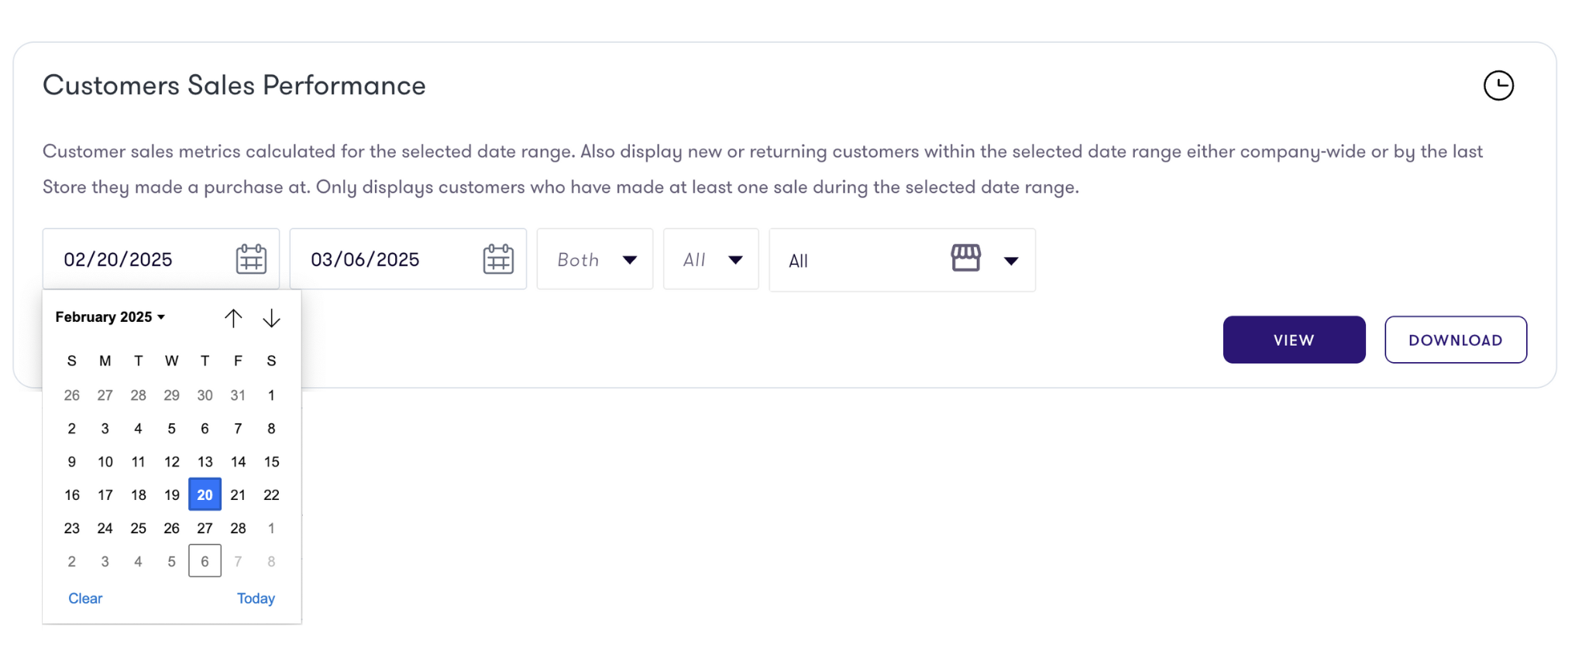Select February 25 in the calendar
Screen dimensions: 1582x647
139,529
